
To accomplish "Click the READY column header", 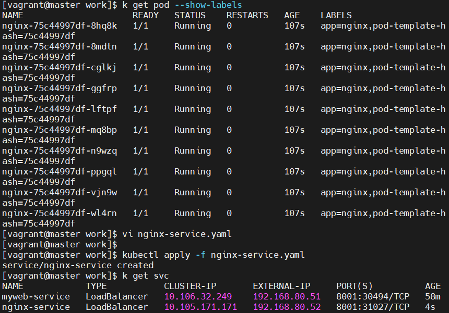I will pos(146,16).
